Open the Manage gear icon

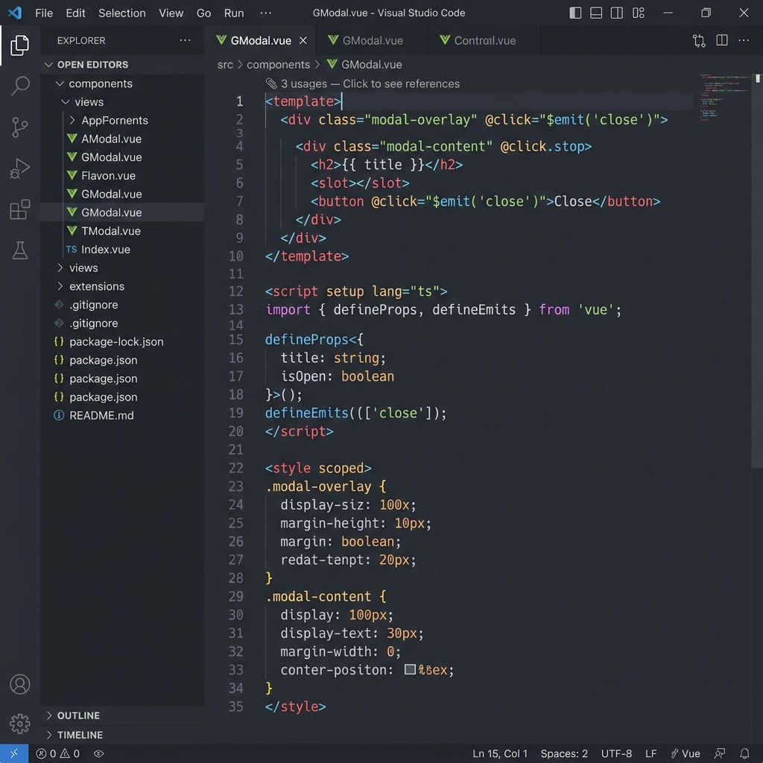(19, 724)
